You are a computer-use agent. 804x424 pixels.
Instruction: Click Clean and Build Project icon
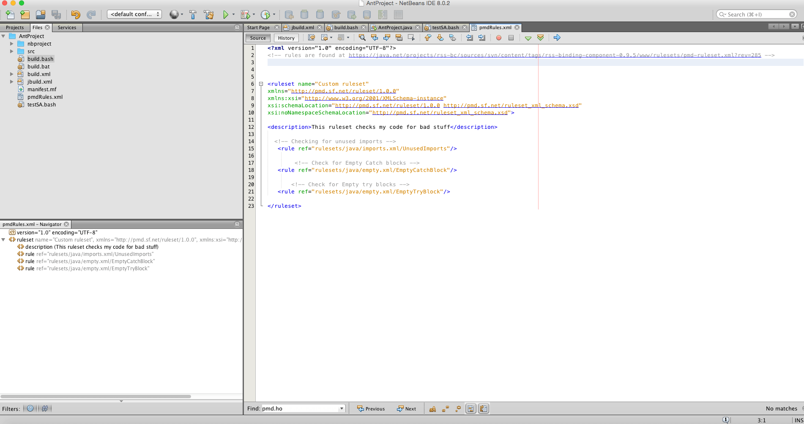pyautogui.click(x=208, y=15)
